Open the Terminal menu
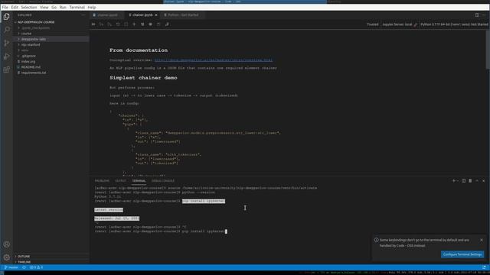This screenshot has height=275, width=490. click(77, 7)
